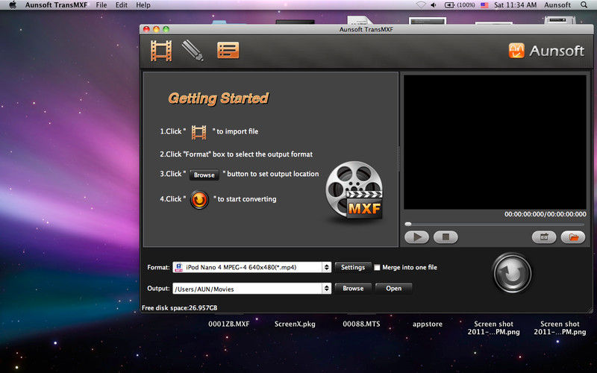Click the orange convert icon in step 4
Image resolution: width=597 pixels, height=373 pixels.
click(199, 199)
